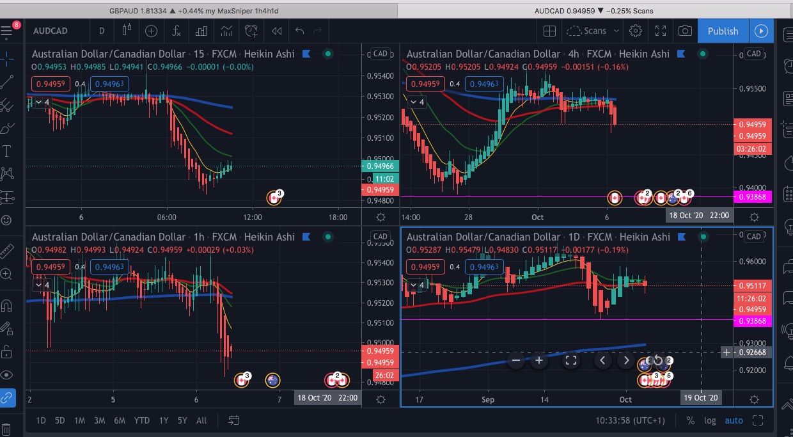Toggle log scale on bottom bar
This screenshot has width=793, height=437.
pyautogui.click(x=710, y=420)
